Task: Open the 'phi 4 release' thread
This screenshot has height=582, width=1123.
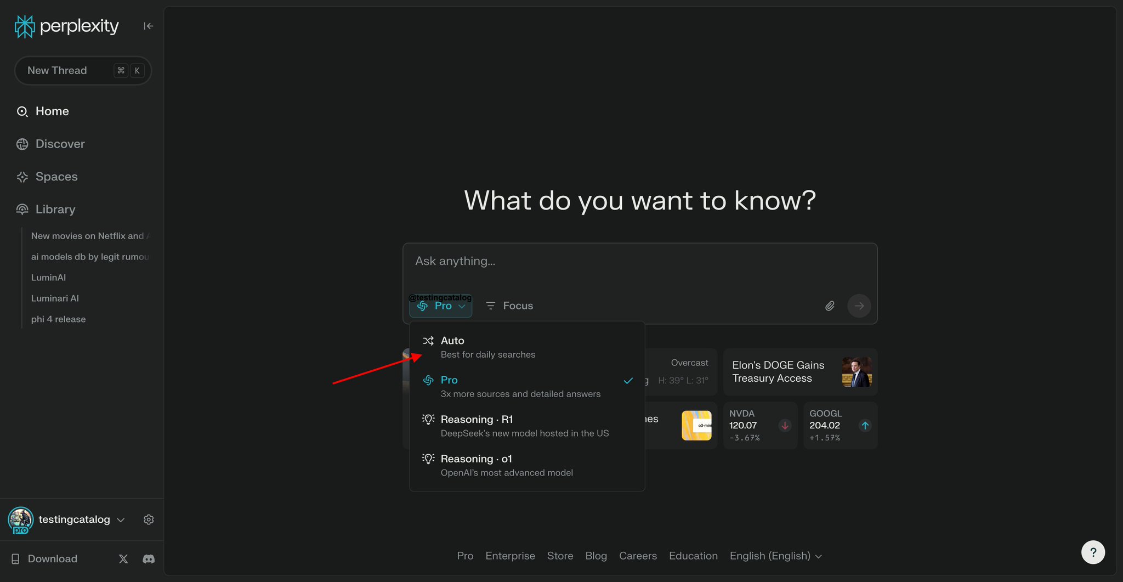Action: (x=58, y=319)
